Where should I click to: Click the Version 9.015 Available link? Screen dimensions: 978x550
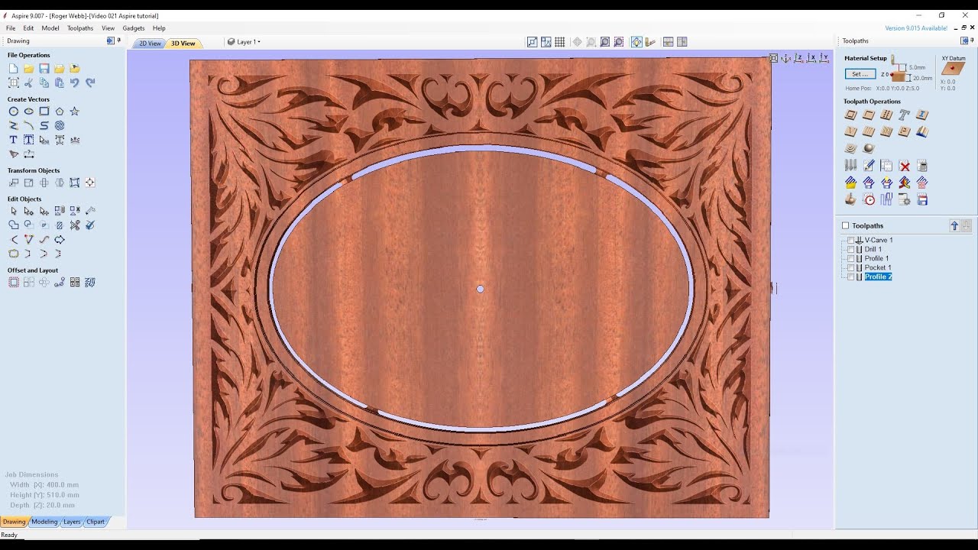click(916, 28)
